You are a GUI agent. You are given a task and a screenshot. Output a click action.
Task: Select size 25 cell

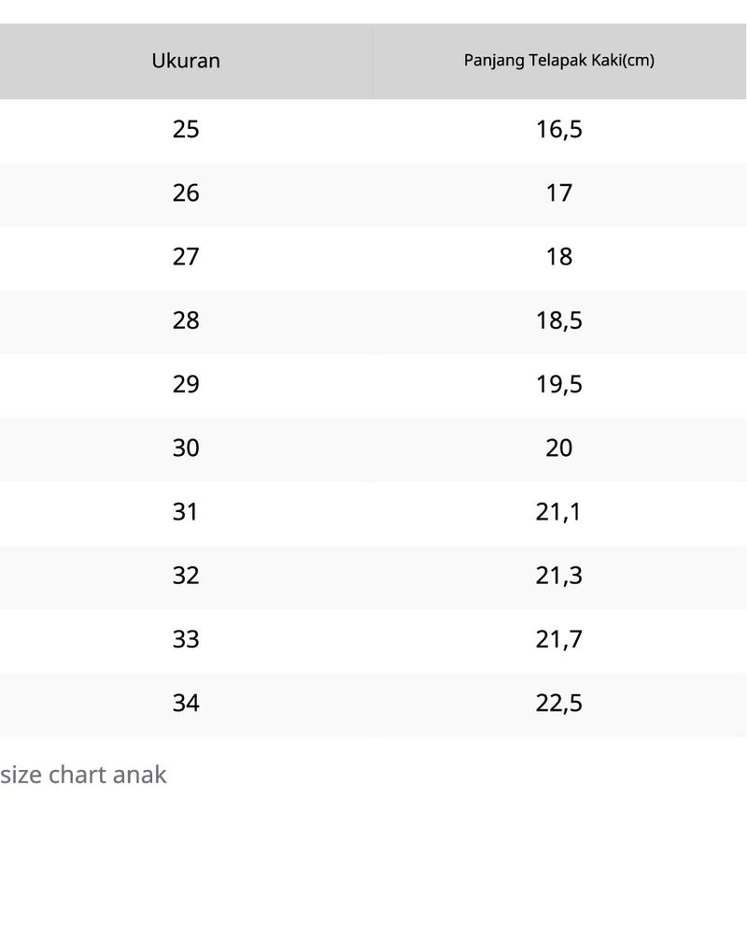tap(186, 130)
